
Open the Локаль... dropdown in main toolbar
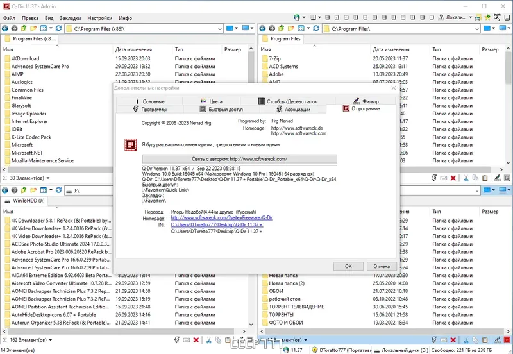(x=471, y=17)
